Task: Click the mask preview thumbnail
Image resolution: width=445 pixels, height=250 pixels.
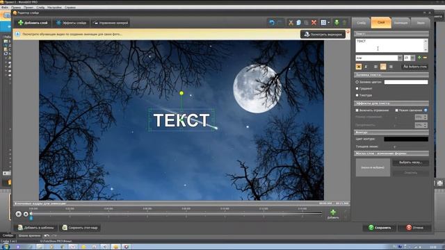Action: click(373, 167)
